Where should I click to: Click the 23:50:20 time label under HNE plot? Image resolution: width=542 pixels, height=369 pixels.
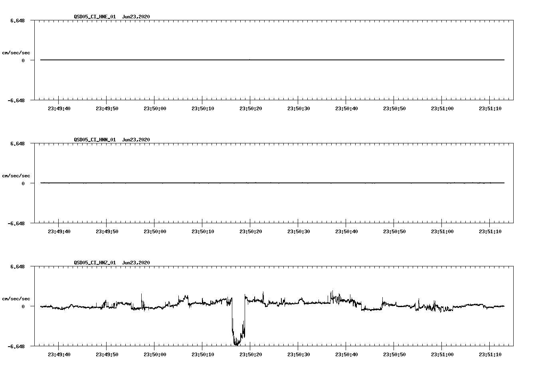click(251, 109)
